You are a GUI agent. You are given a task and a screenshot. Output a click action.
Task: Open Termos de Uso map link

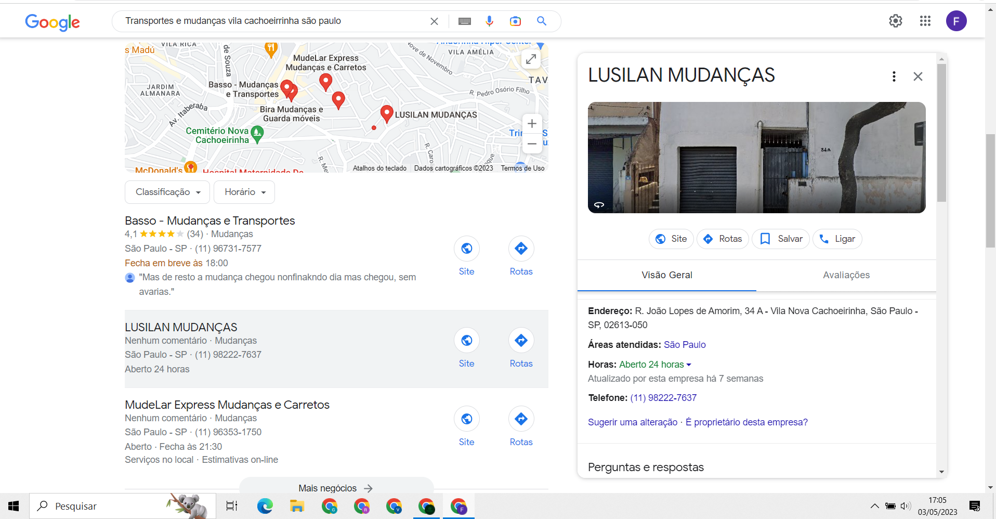[522, 168]
